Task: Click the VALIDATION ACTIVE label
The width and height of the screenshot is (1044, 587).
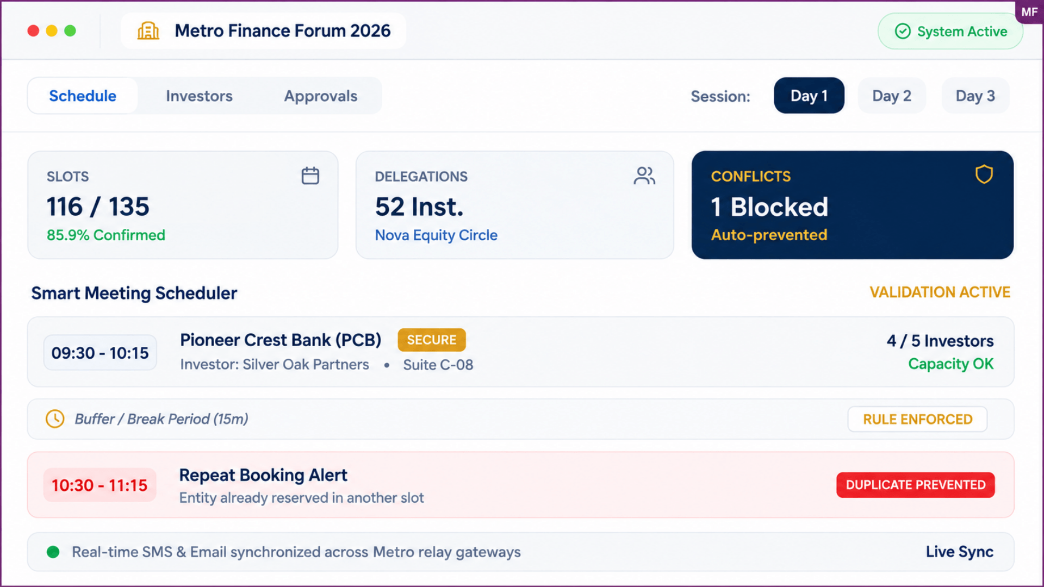Action: [x=940, y=292]
